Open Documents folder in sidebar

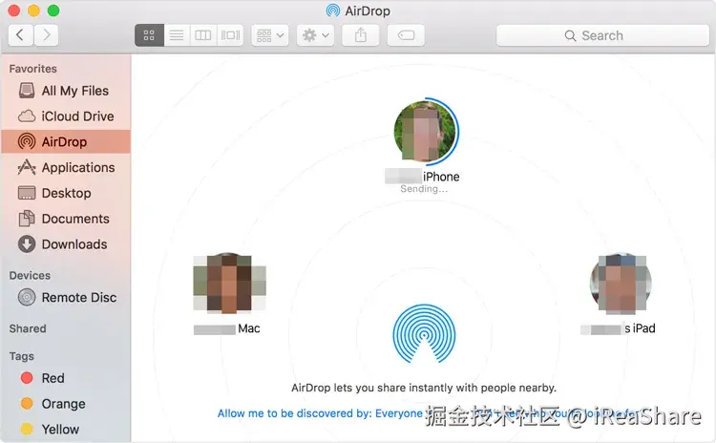tap(66, 219)
